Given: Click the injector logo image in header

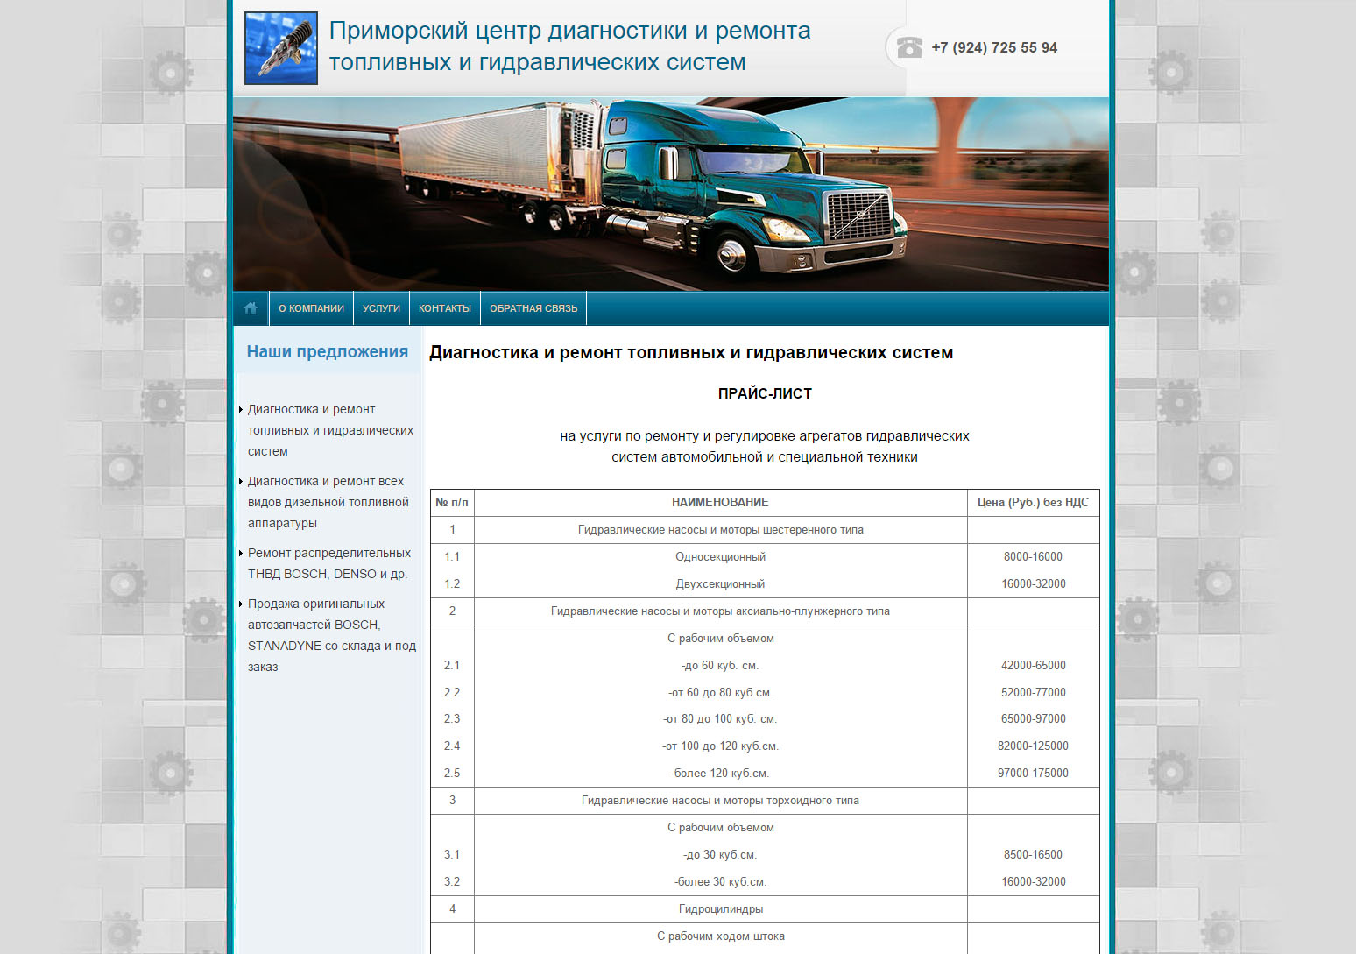Looking at the screenshot, I should pos(281,48).
